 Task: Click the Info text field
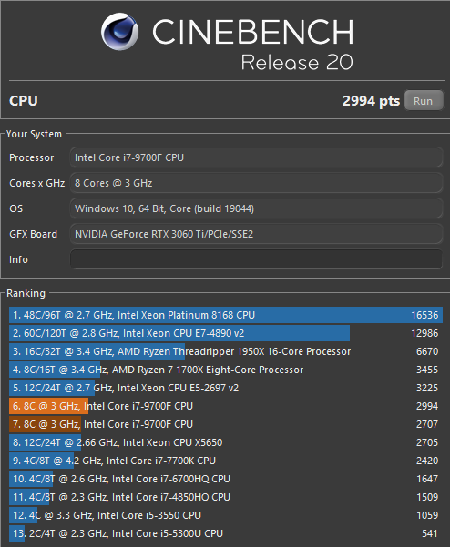256,259
